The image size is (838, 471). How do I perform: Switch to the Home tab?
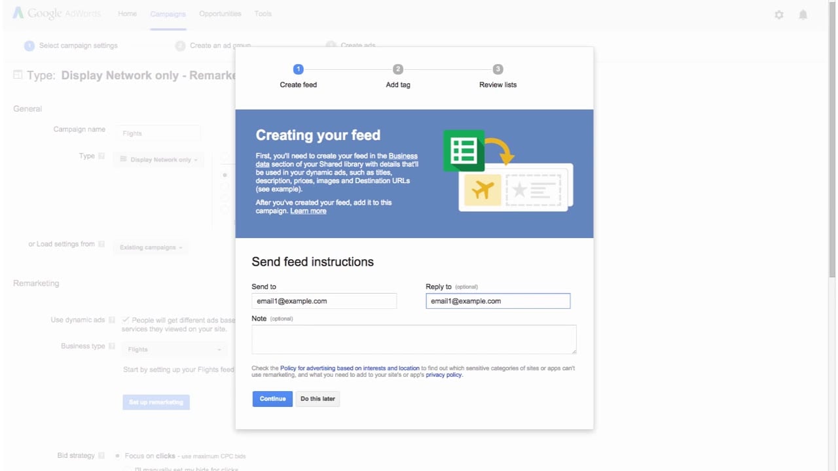(x=127, y=13)
